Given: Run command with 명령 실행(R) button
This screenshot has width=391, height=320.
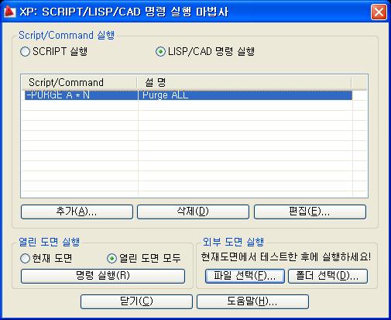Looking at the screenshot, I should point(103,276).
